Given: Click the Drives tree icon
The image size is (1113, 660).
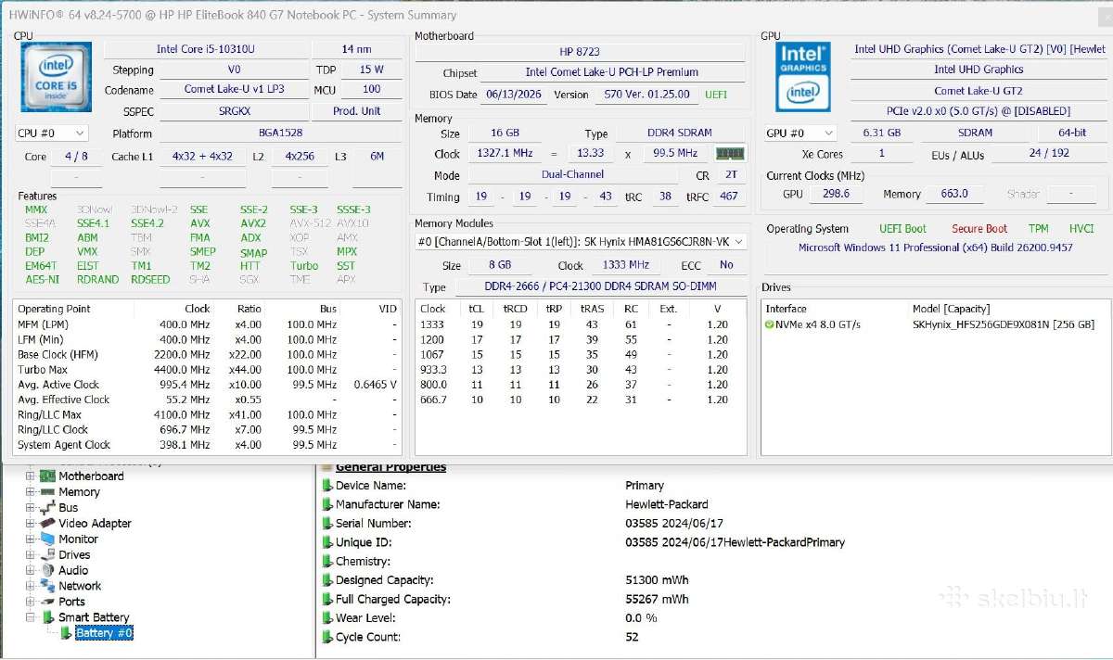Looking at the screenshot, I should (x=48, y=554).
